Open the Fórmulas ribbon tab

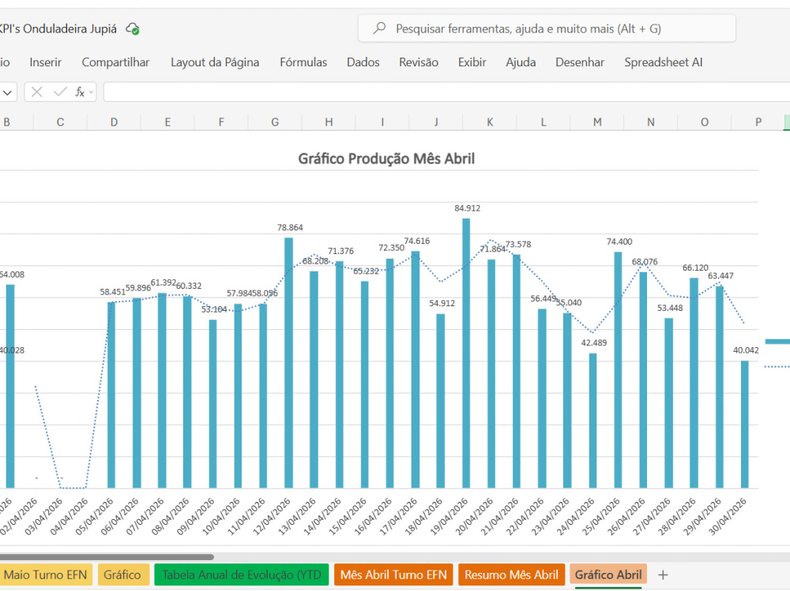303,62
